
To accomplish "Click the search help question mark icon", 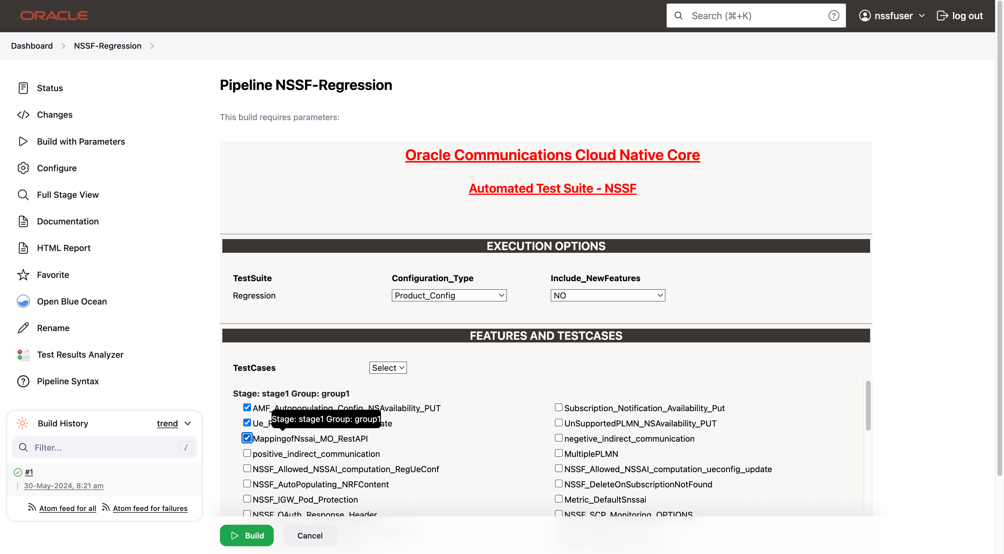I will point(833,16).
